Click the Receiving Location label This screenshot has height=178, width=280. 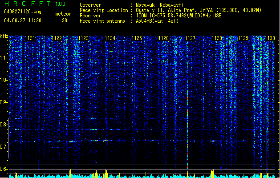pos(104,10)
